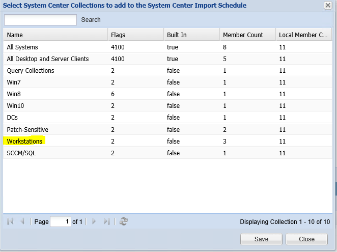Click member count 8 for All Systems
The height and width of the screenshot is (252, 337).
224,47
